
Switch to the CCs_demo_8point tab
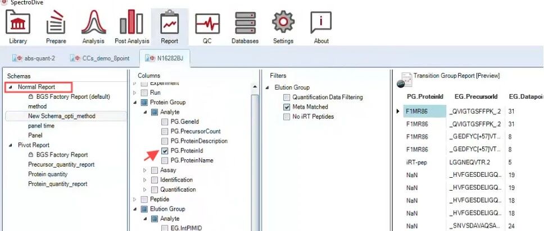(100, 58)
